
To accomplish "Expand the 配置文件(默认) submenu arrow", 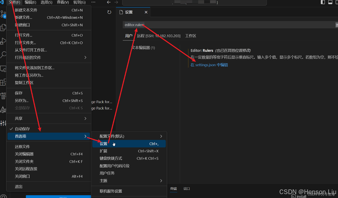I will tap(161, 136).
